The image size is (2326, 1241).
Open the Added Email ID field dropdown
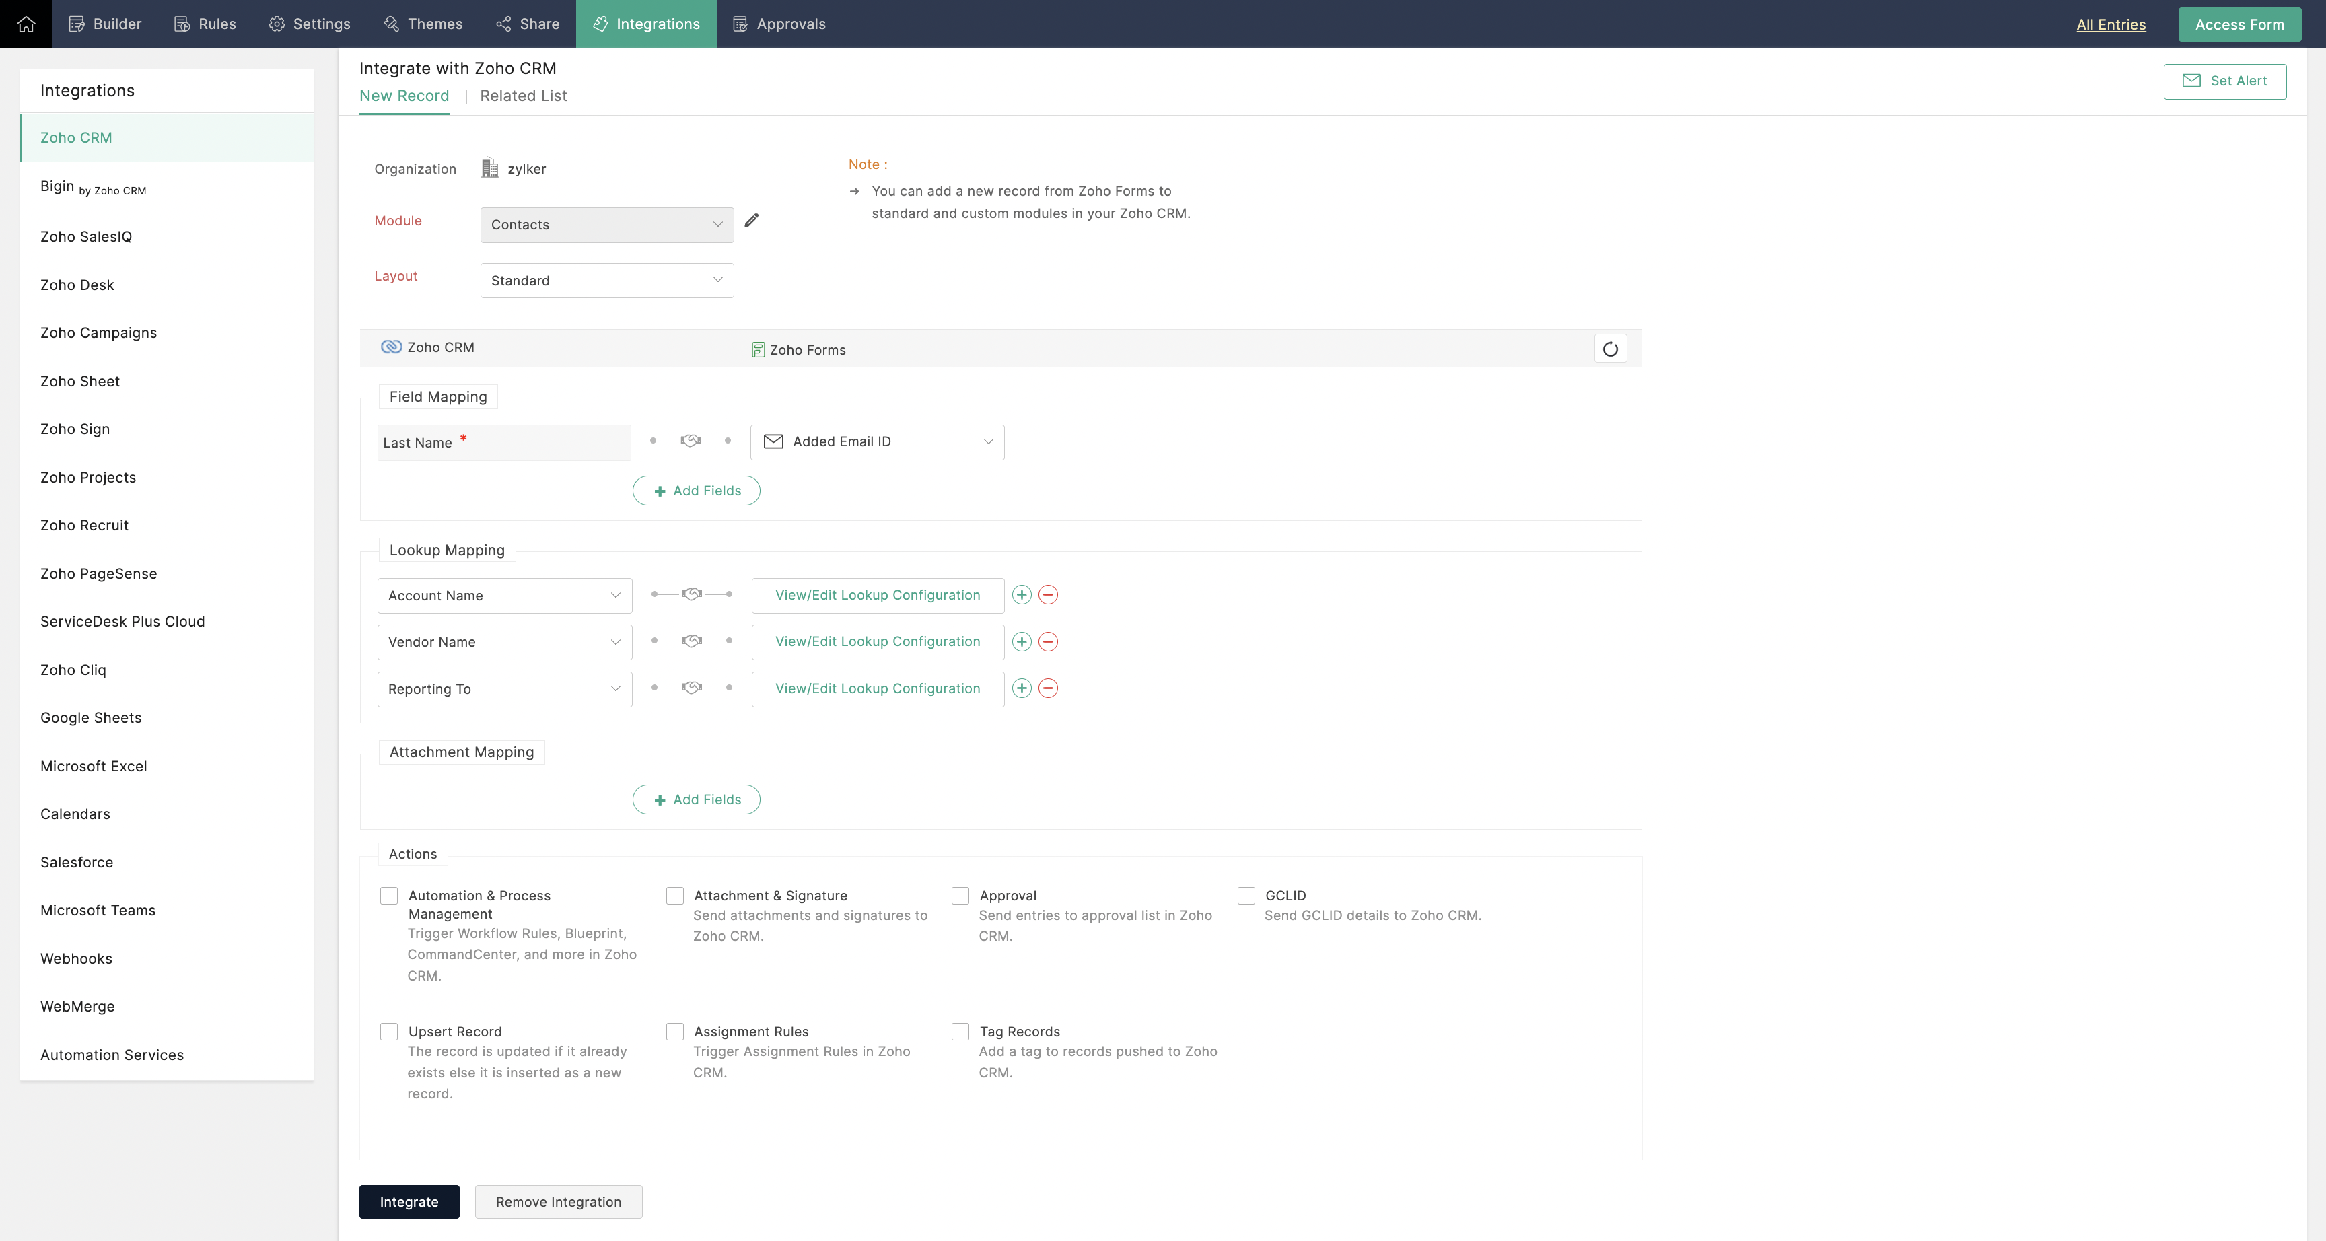[877, 441]
